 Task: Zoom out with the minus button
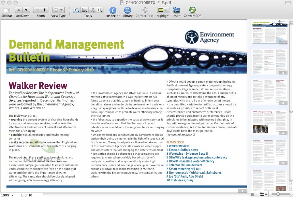37,10
